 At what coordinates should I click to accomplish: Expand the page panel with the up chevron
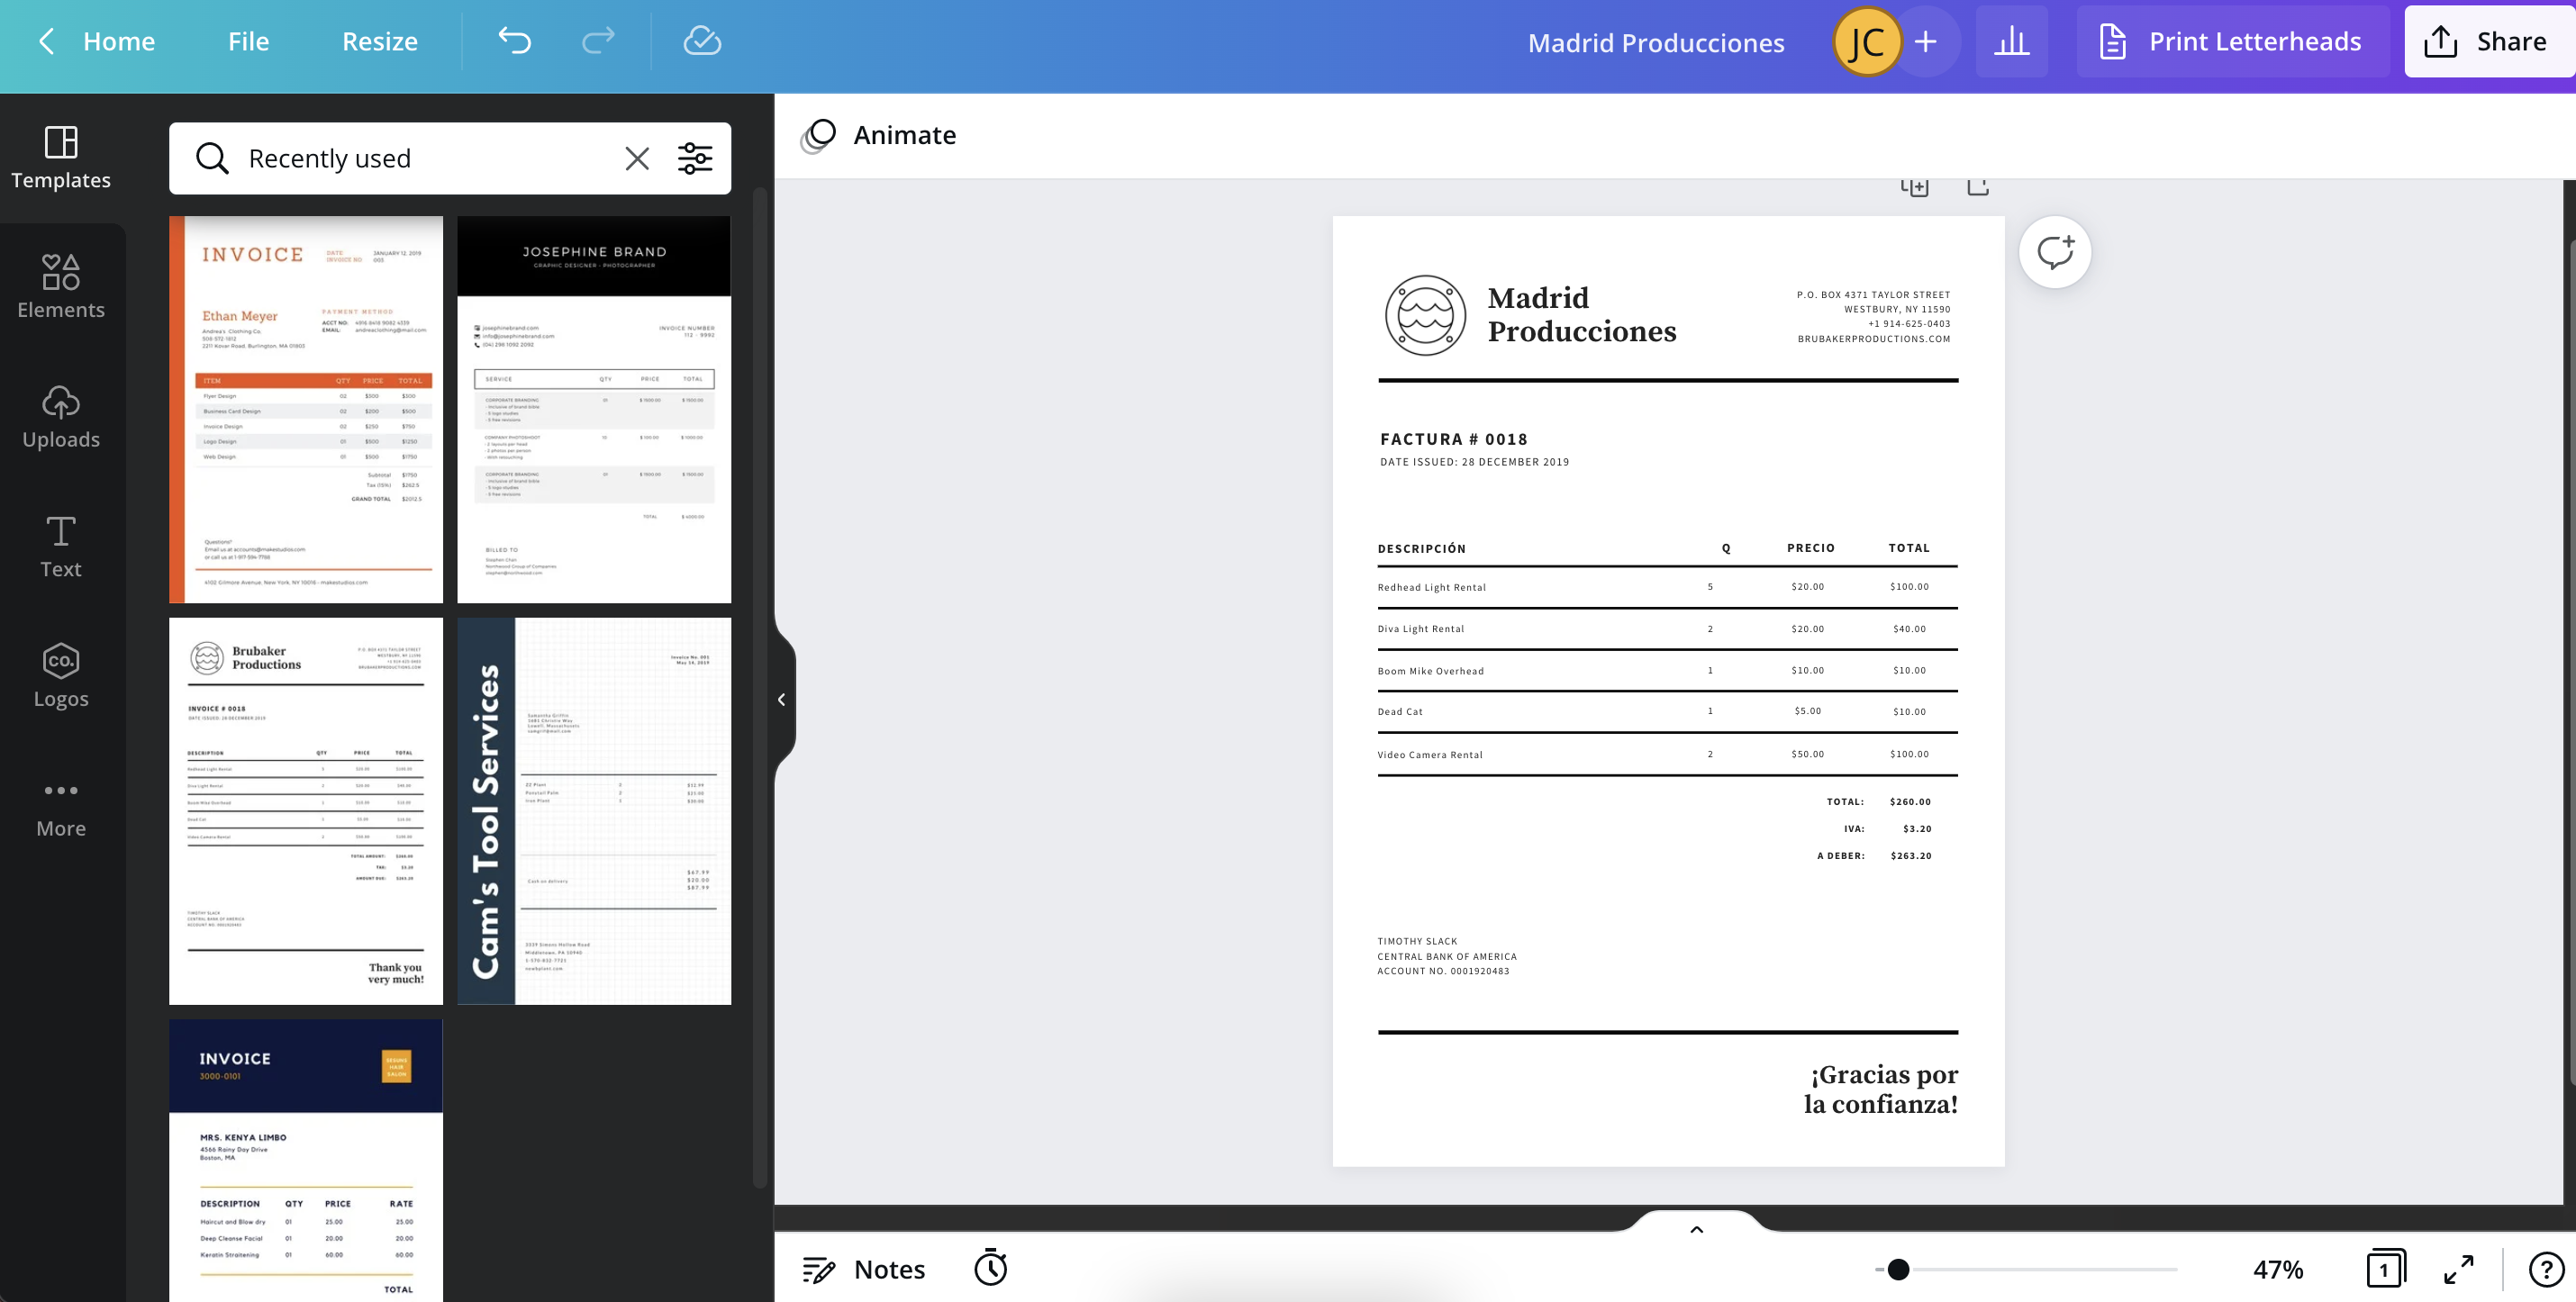(1696, 1229)
